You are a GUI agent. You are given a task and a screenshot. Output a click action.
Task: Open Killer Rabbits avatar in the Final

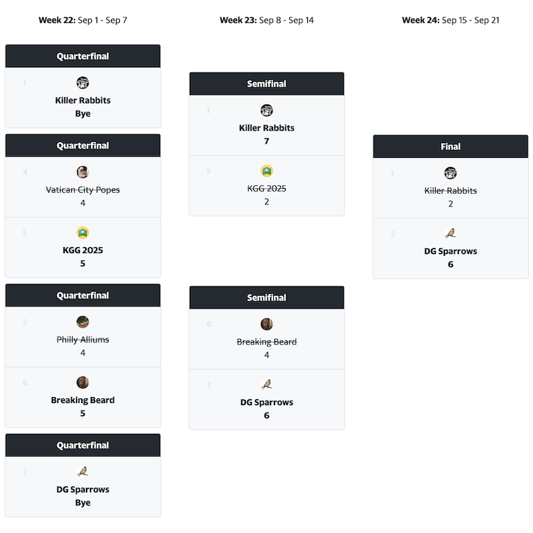pyautogui.click(x=450, y=173)
